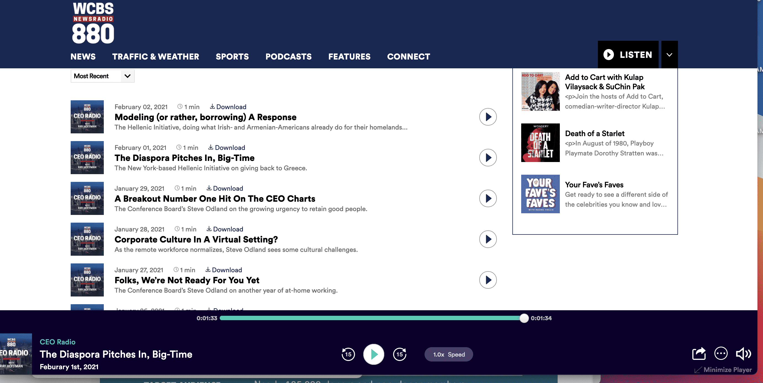Open the CONNECT menu
Screen dimensions: 763x383
click(409, 56)
